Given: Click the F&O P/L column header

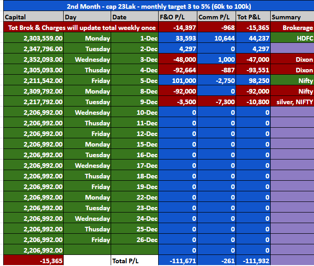Looking at the screenshot, I should coord(178,17).
